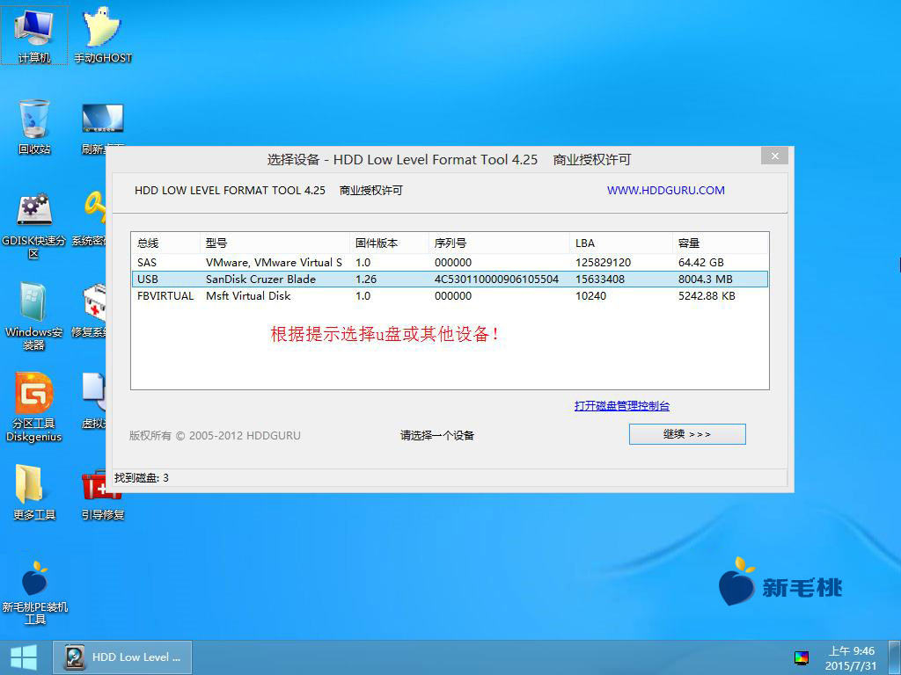Image resolution: width=901 pixels, height=675 pixels.
Task: Open the WWW.HDDGURU.COM link
Action: click(666, 190)
